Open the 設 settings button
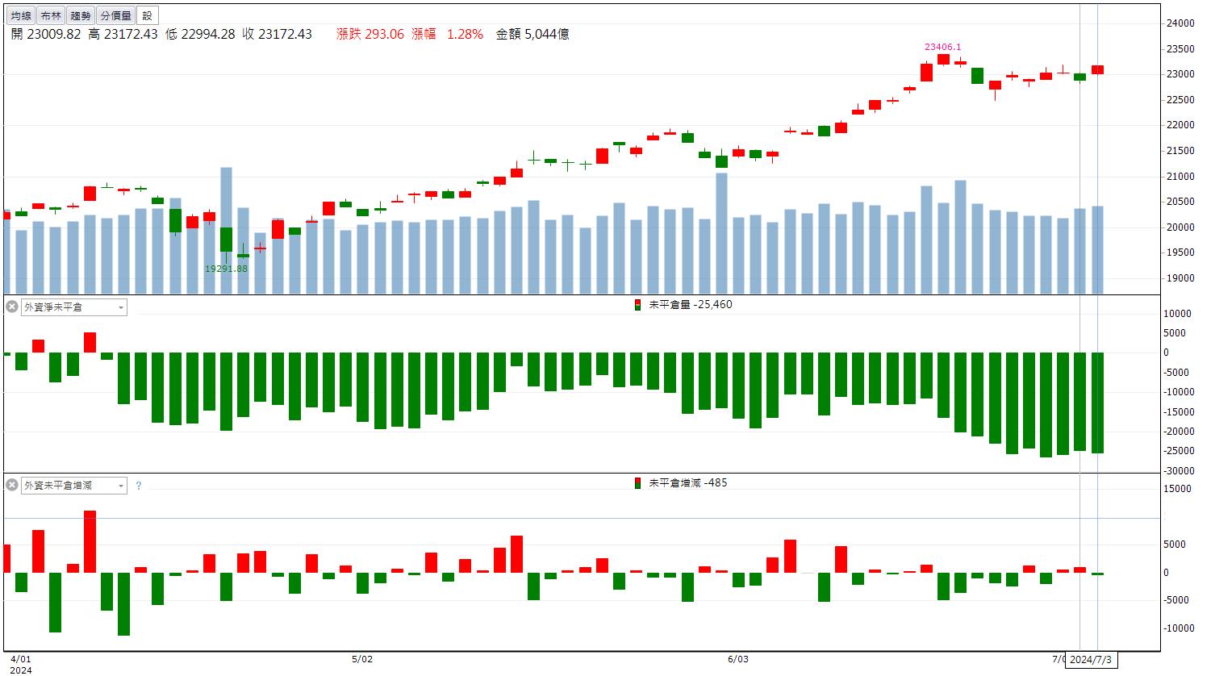Viewport: 1211px width, 676px height. tap(148, 15)
